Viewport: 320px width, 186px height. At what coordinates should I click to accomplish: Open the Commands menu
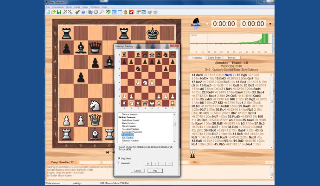58,7
